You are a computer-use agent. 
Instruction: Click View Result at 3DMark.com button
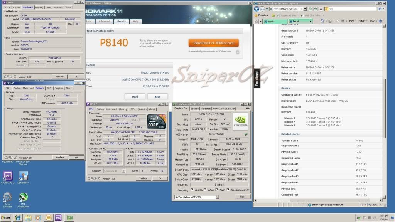tap(213, 43)
